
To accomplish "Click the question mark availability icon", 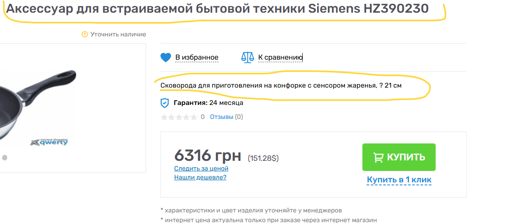I will [x=85, y=34].
